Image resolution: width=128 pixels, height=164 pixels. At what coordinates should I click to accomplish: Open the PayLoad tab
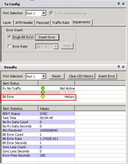[43, 23]
